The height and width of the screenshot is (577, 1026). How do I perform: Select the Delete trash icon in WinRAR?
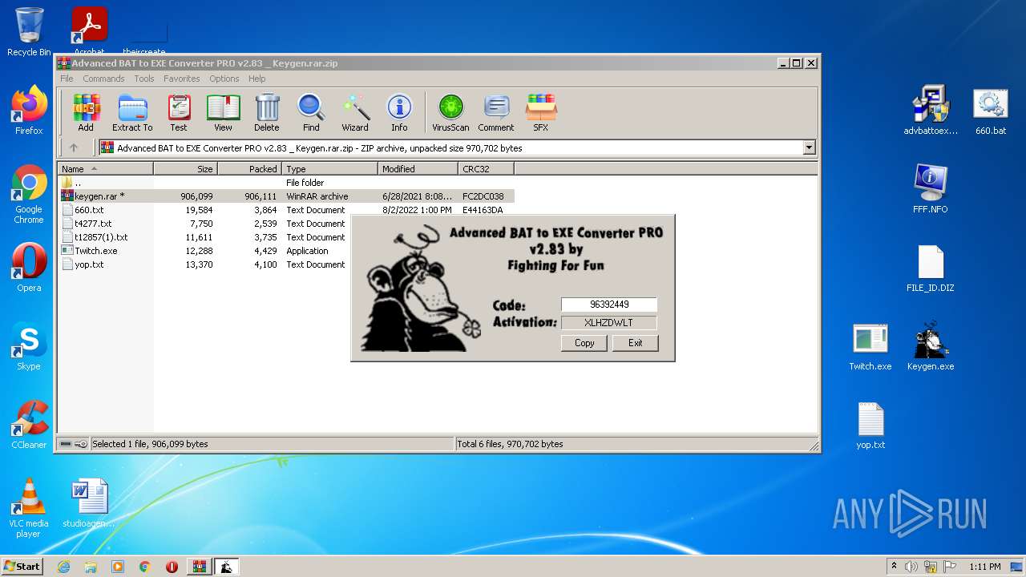[x=267, y=112]
